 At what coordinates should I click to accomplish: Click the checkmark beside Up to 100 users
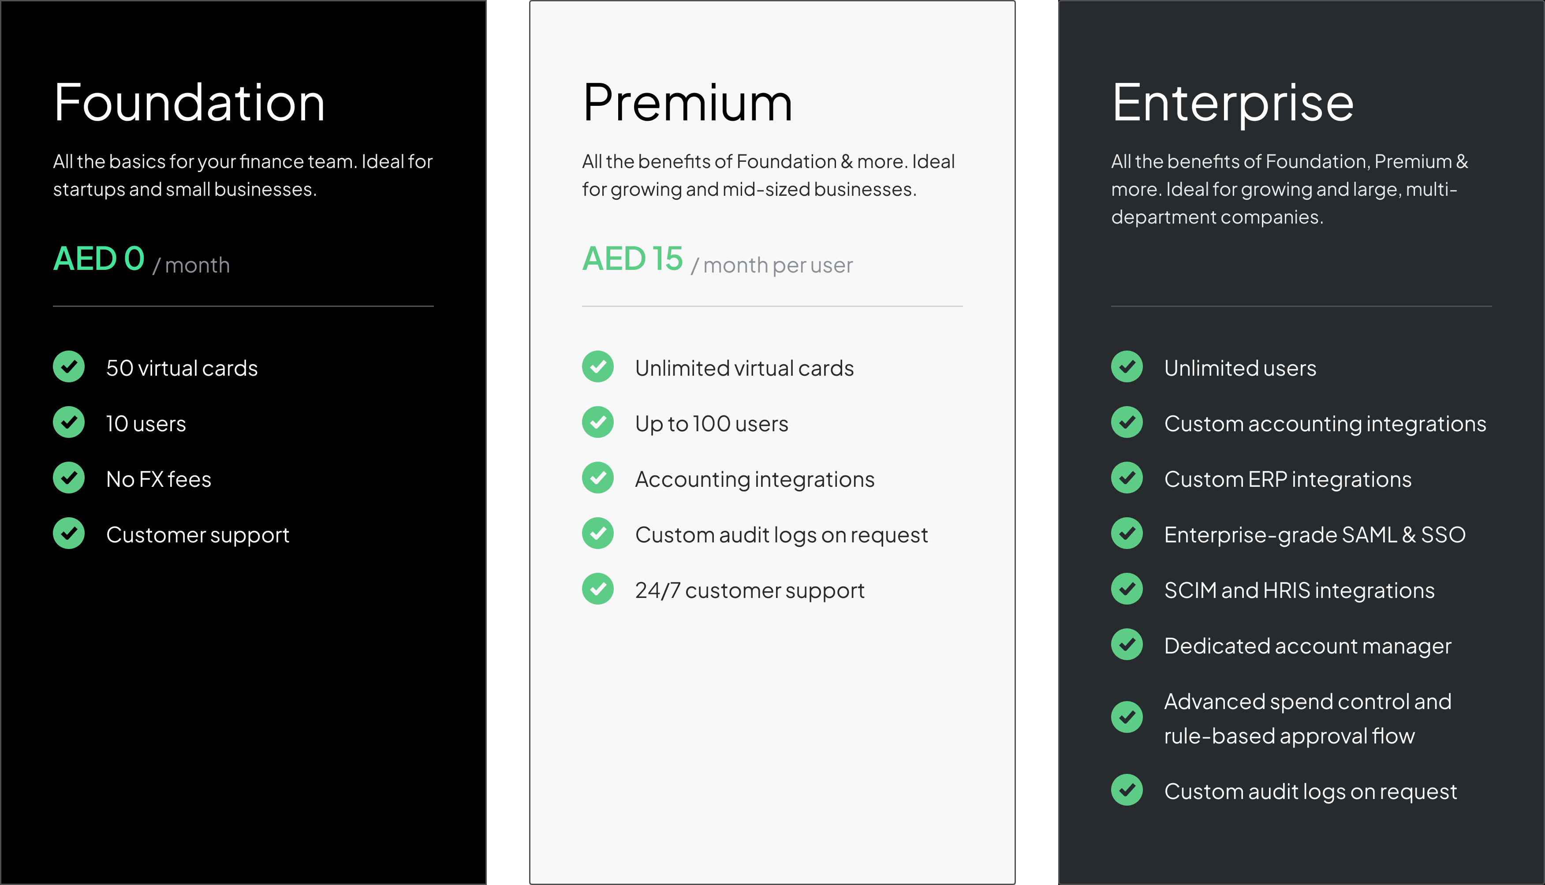click(598, 422)
